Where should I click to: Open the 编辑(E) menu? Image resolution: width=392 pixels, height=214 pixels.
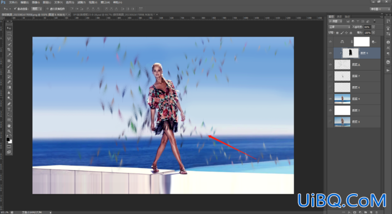[x=24, y=2]
